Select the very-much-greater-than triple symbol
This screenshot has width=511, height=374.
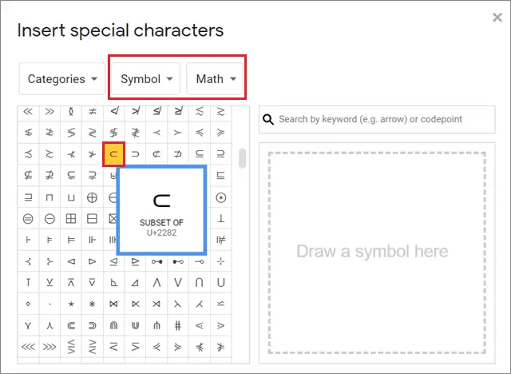click(50, 347)
